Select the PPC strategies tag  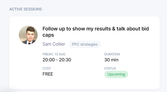[85, 44]
